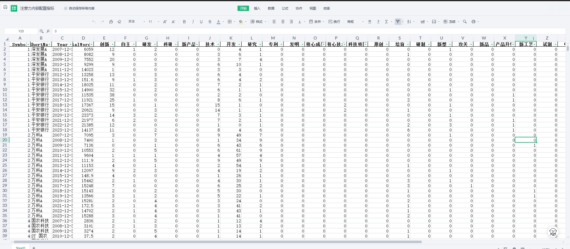Add a new sheet with plus button
Screen dimensions: 570x249
click(34, 248)
